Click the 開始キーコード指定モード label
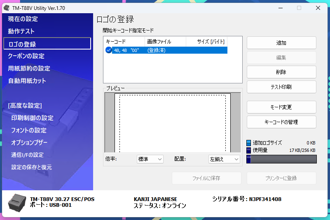This screenshot has height=220, width=330. coord(128,31)
